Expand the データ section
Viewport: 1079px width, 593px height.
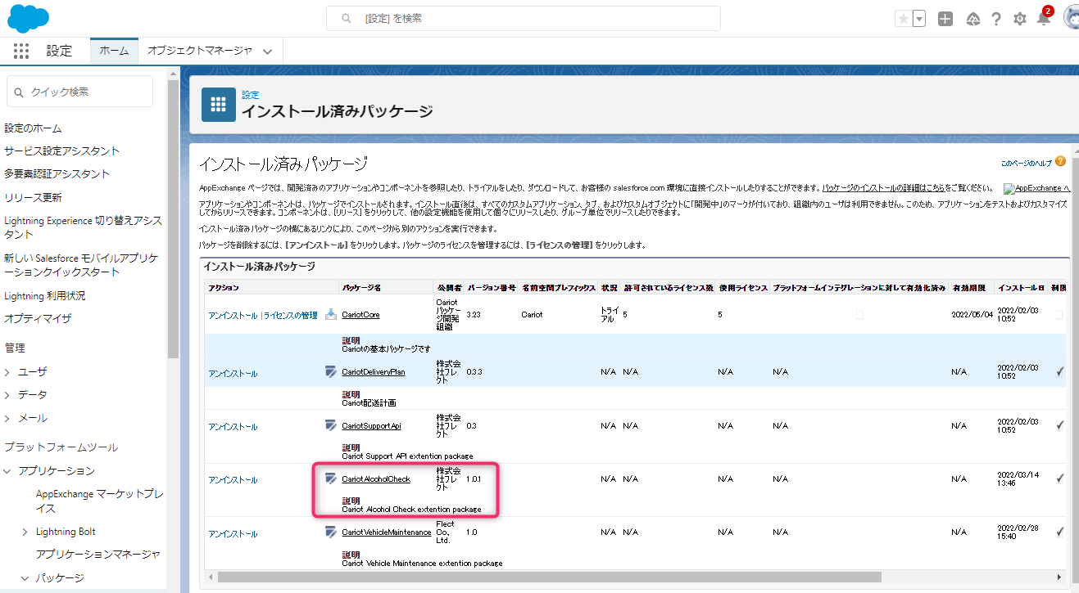(7, 395)
